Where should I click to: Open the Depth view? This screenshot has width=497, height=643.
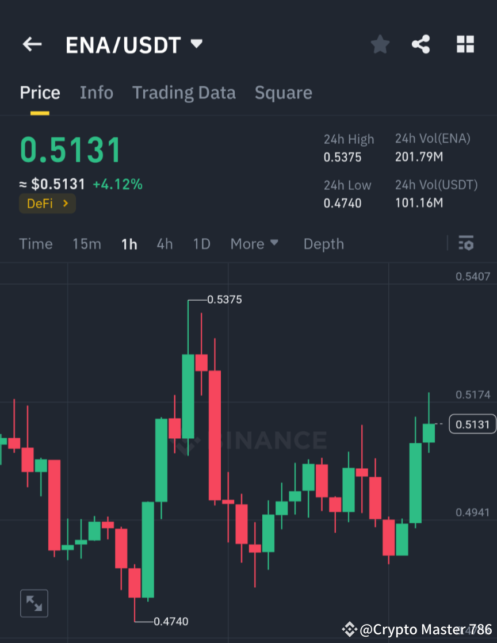323,244
